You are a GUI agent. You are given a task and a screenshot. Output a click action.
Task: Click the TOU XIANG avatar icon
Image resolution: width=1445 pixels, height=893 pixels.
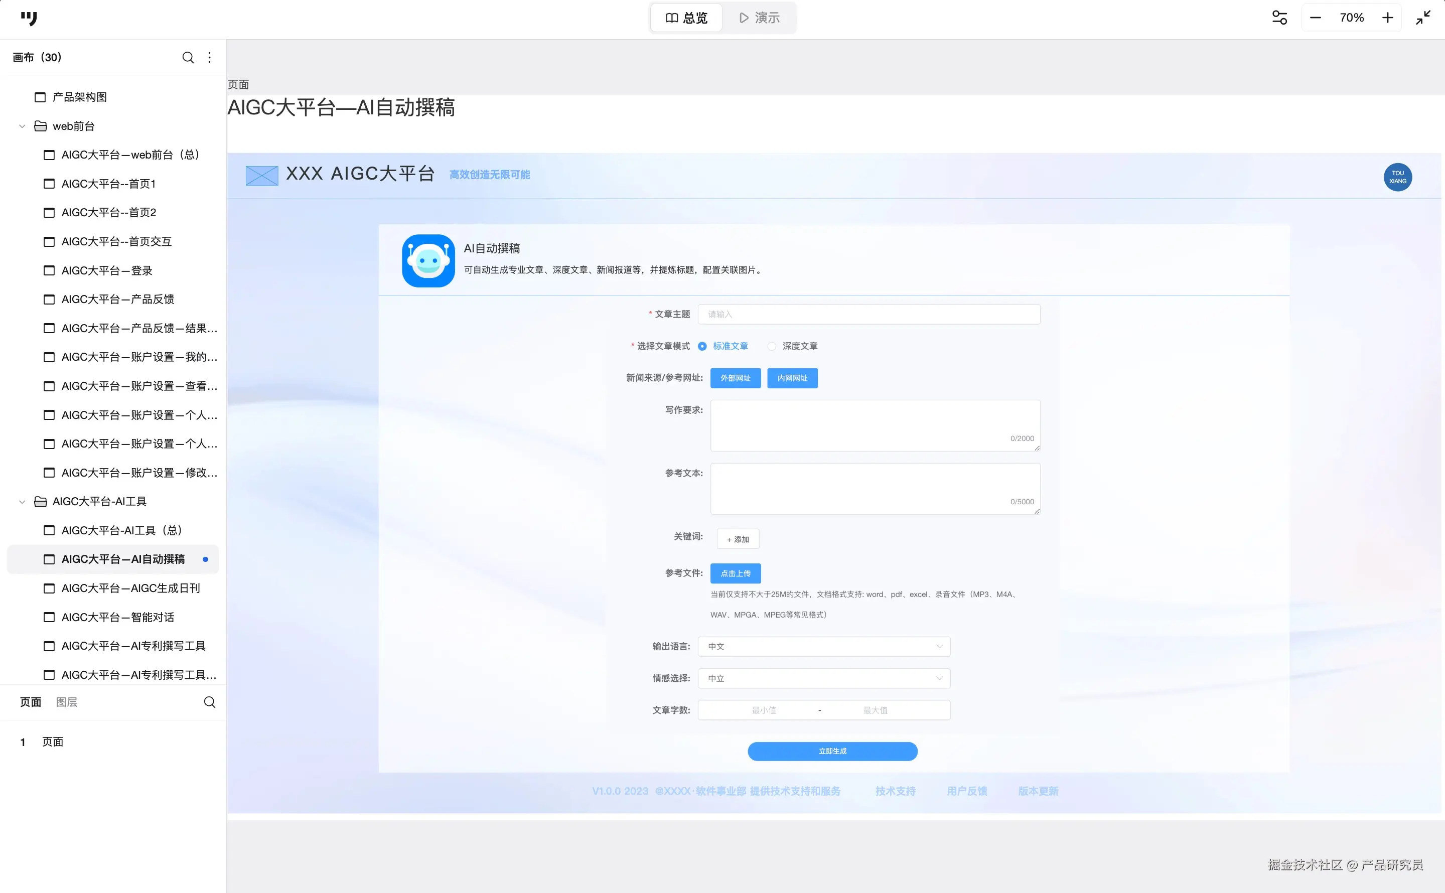pos(1397,177)
